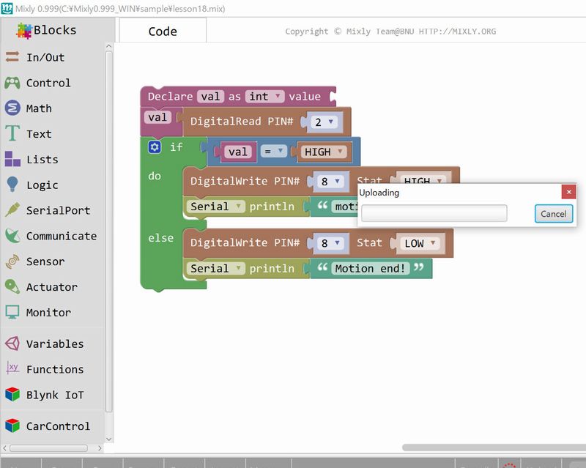This screenshot has height=468, width=586.
Task: Click the upload progress bar
Action: click(x=434, y=213)
